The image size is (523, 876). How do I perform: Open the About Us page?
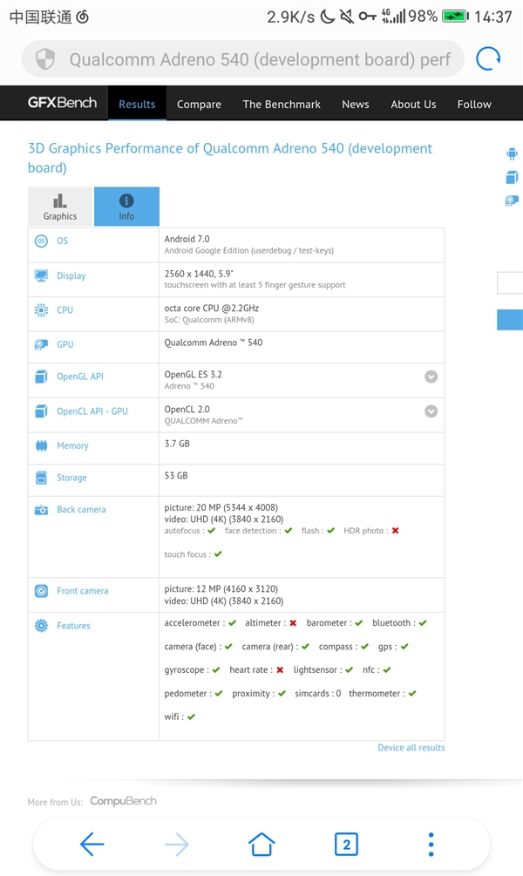[413, 104]
